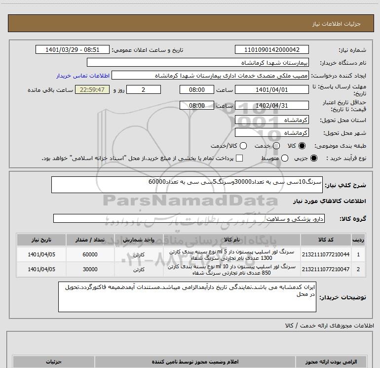
Task: Click the اطلاعات مجوزهای ارائه خدمت / کالا heading
Action: (x=329, y=326)
